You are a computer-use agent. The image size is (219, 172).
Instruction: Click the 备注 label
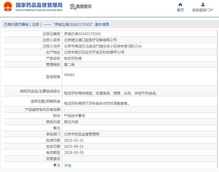click(57, 128)
